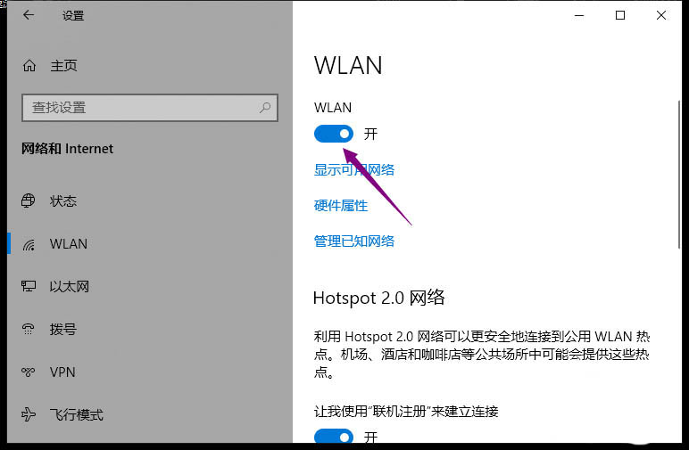Click the back arrow icon
The width and height of the screenshot is (689, 450).
[29, 15]
